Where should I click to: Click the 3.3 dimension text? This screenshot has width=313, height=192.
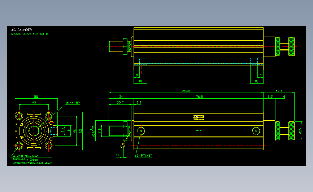click(139, 102)
